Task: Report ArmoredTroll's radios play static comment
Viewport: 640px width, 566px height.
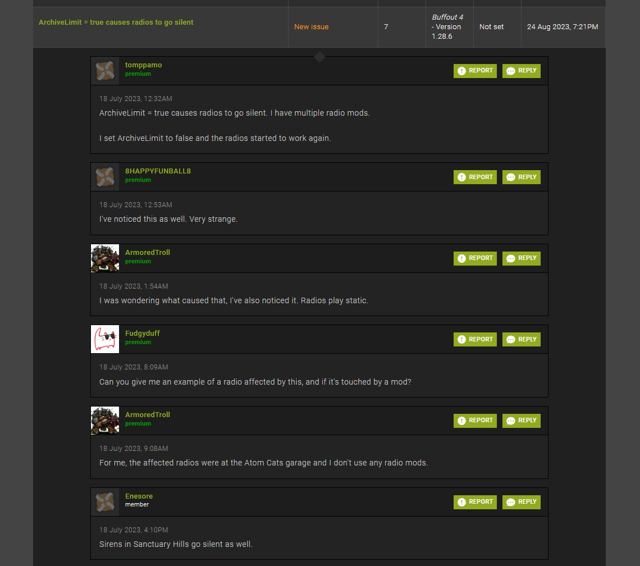Action: coord(475,258)
